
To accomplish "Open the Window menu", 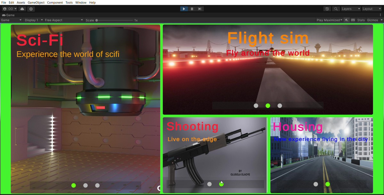I will (x=81, y=2).
